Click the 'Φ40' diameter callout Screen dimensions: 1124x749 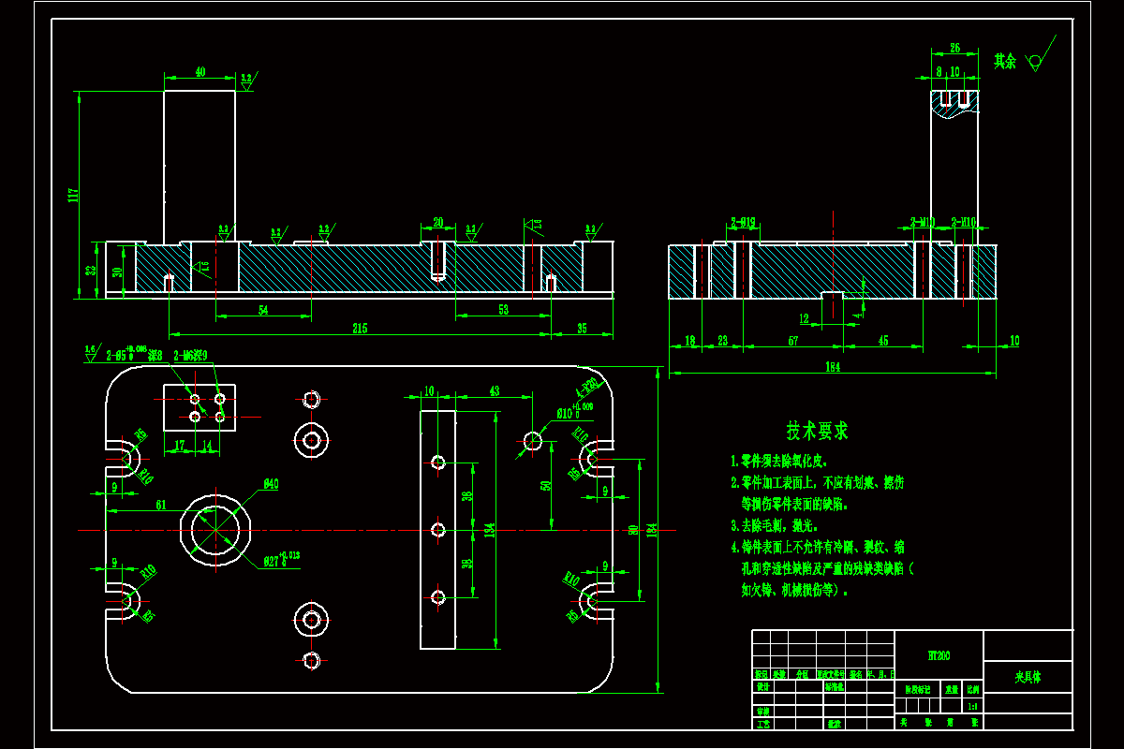pyautogui.click(x=271, y=484)
